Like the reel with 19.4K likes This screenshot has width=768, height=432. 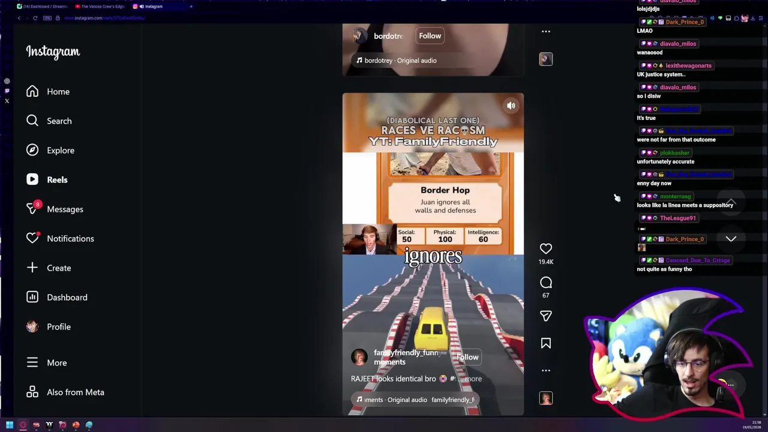[x=546, y=248]
